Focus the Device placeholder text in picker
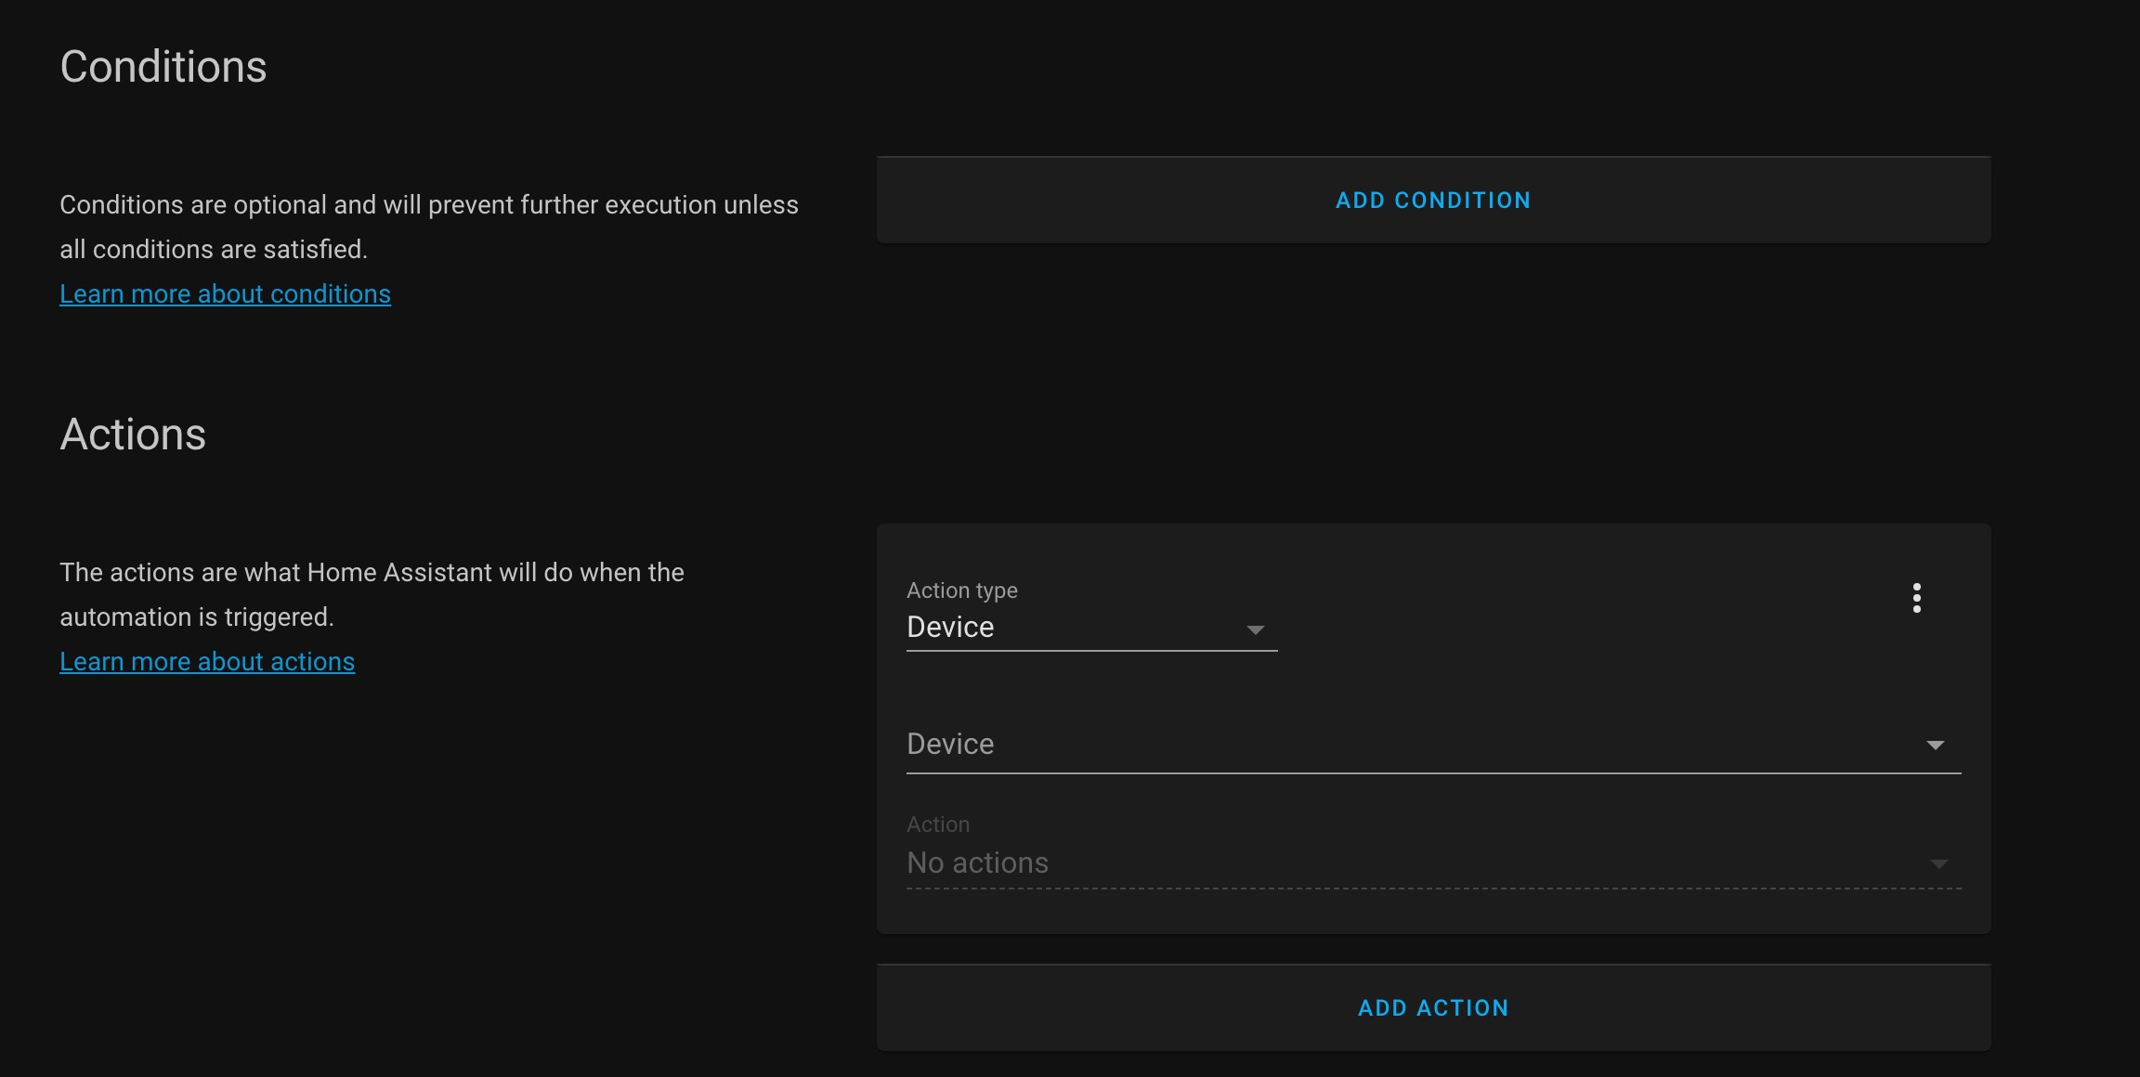 (x=950, y=744)
